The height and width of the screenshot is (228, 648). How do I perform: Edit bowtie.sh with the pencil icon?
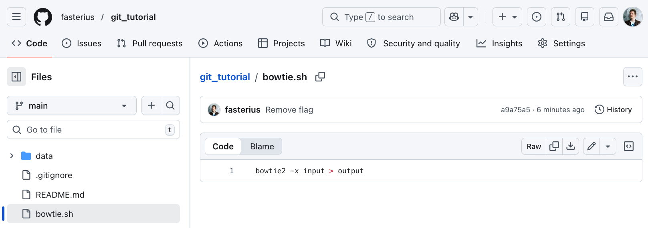(x=591, y=147)
